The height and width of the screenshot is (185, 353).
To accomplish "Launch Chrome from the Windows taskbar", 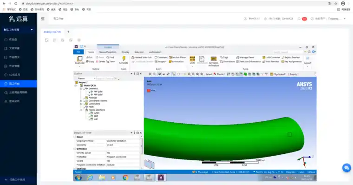I will (x=125, y=178).
